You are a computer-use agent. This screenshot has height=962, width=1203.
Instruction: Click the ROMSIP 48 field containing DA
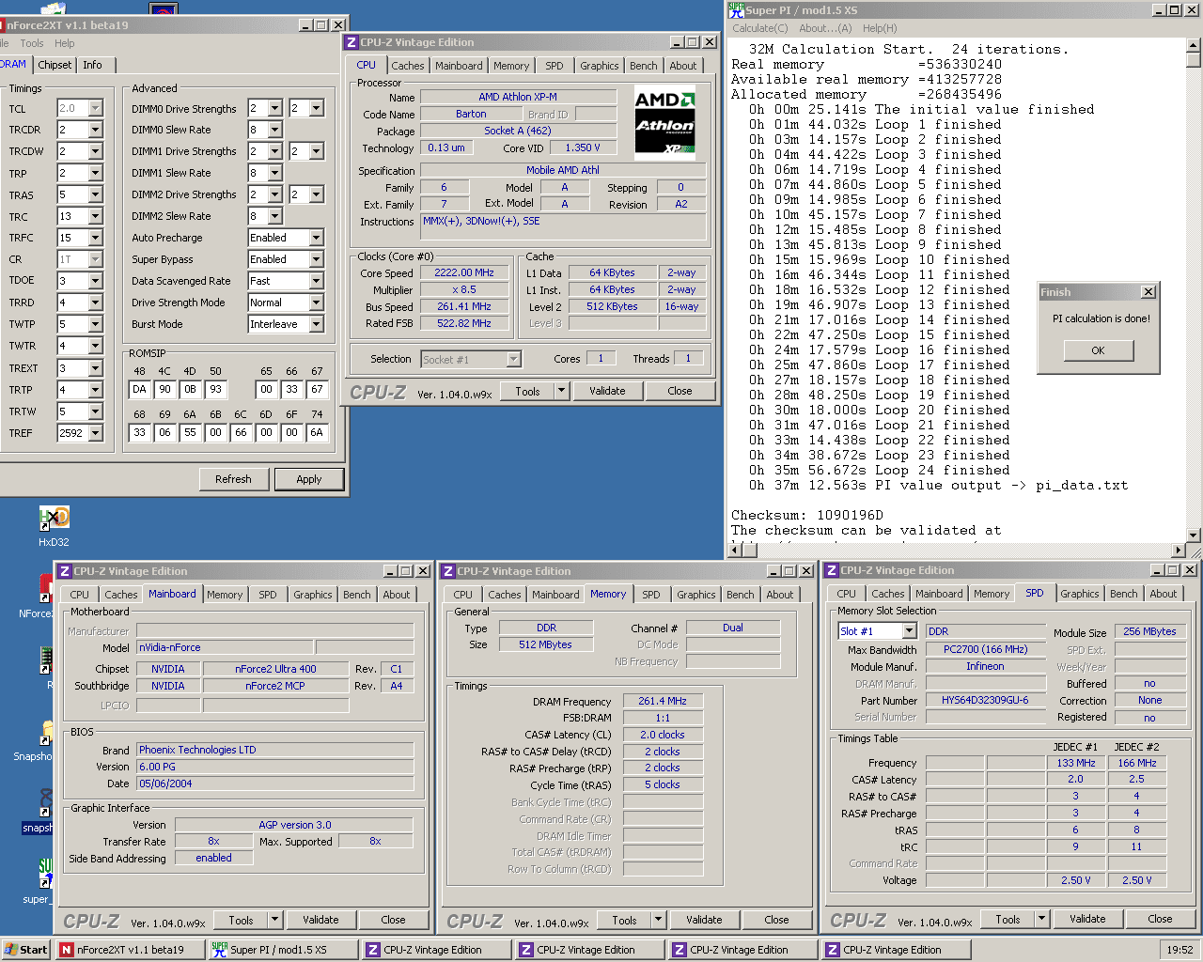pos(140,389)
